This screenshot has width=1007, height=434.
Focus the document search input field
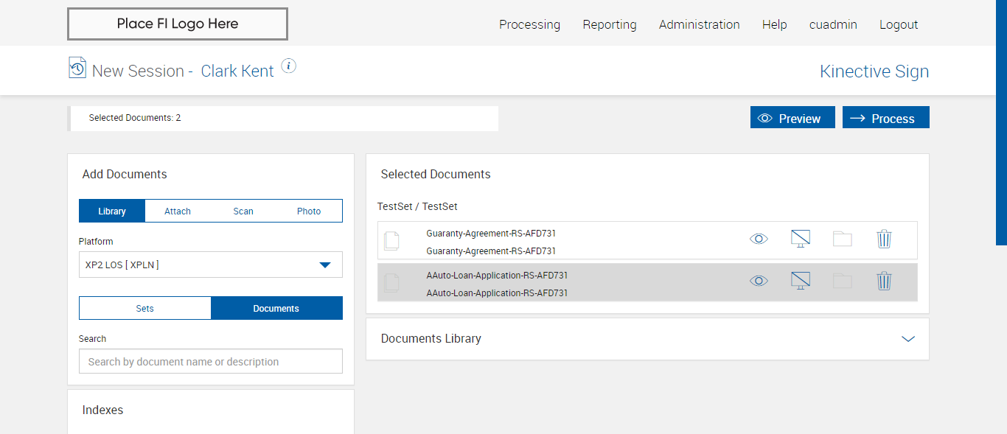tap(211, 361)
